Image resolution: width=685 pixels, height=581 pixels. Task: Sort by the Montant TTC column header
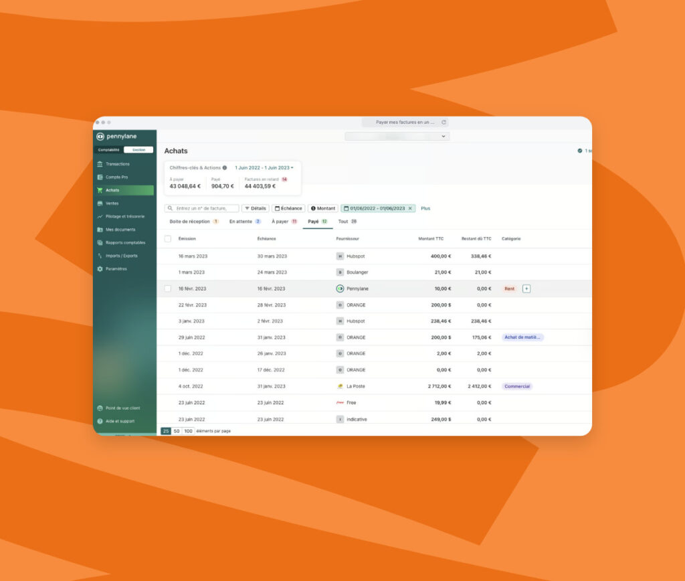[431, 239]
